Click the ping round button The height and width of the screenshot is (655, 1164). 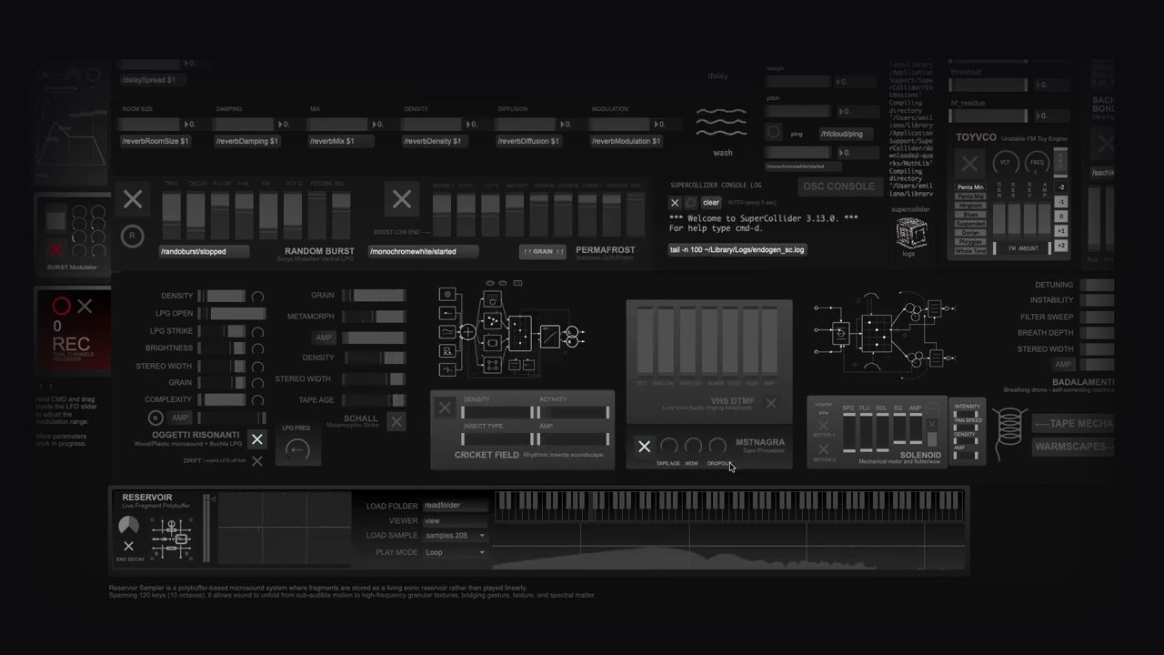click(774, 132)
